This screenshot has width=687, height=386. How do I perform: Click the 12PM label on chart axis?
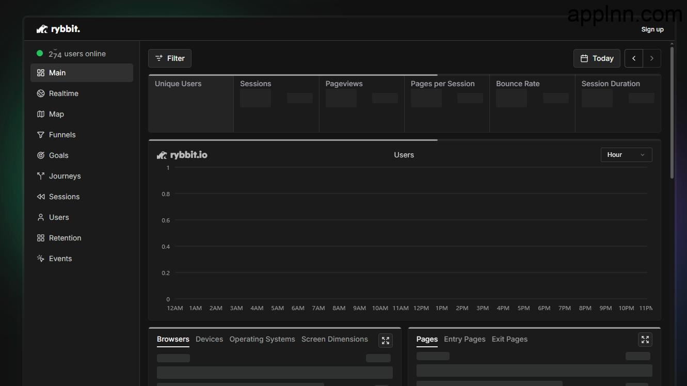[x=421, y=308]
